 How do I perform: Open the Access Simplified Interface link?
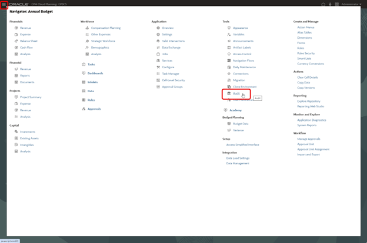click(x=242, y=144)
